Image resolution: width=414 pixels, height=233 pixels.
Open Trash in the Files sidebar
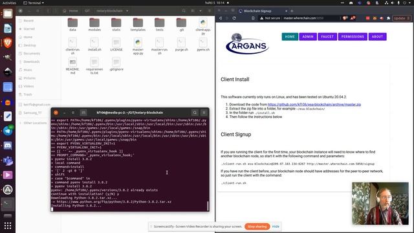pos(28,94)
